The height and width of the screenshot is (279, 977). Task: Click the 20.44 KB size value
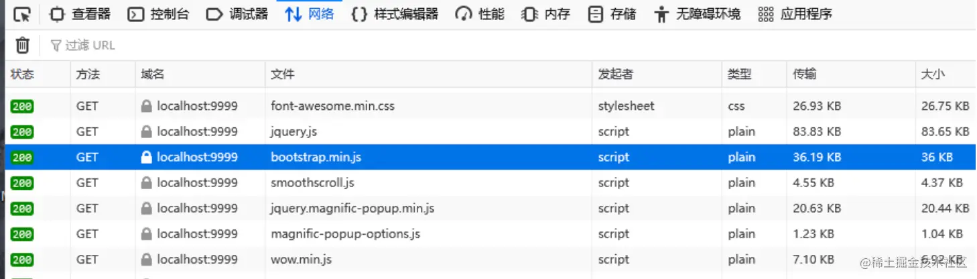(x=946, y=208)
